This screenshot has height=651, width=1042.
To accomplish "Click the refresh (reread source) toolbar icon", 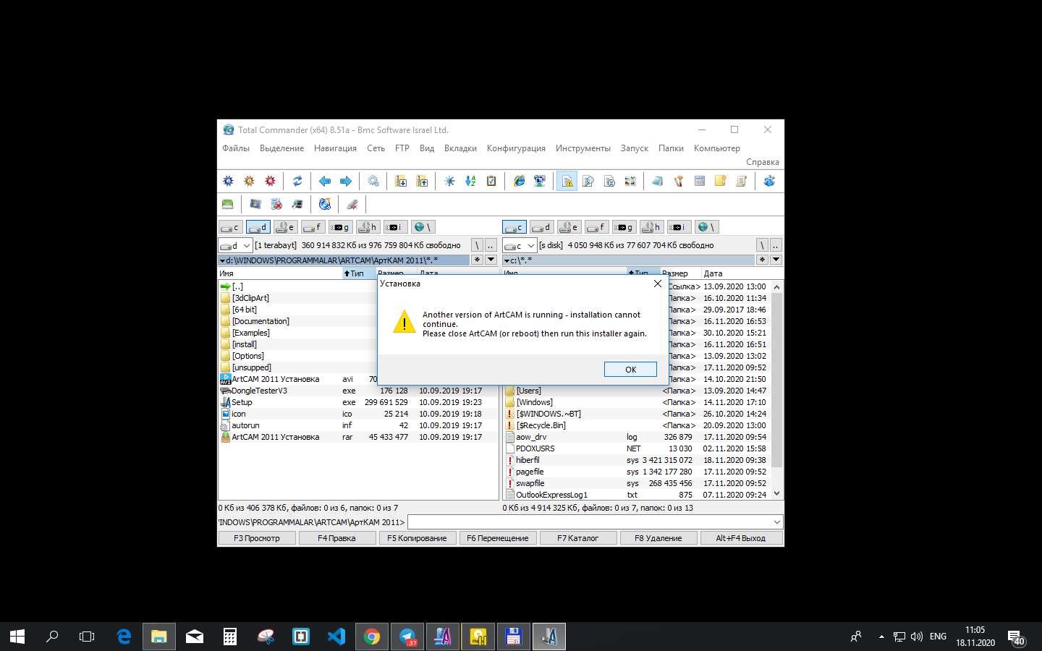I will click(x=297, y=181).
